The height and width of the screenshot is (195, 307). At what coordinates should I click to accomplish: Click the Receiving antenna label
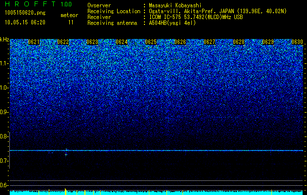pos(112,23)
